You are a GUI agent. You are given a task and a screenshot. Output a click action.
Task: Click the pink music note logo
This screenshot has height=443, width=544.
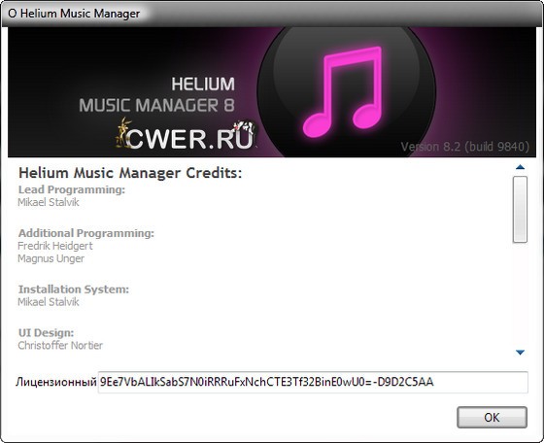(342, 91)
